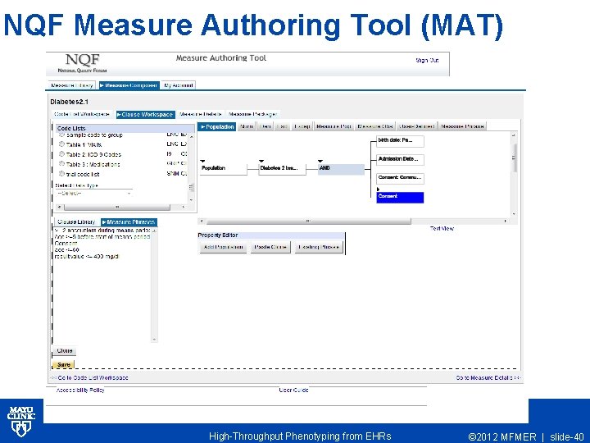Select the trial code list radio button
The image size is (590, 443).
click(x=62, y=174)
